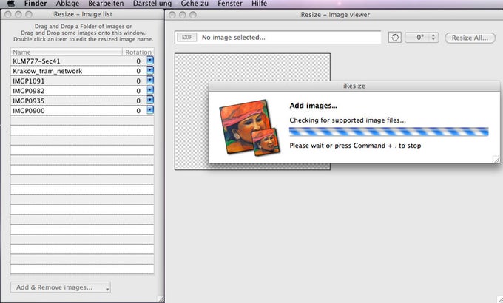Close the iResize Image viewer window
The image size is (503, 303).
point(172,15)
